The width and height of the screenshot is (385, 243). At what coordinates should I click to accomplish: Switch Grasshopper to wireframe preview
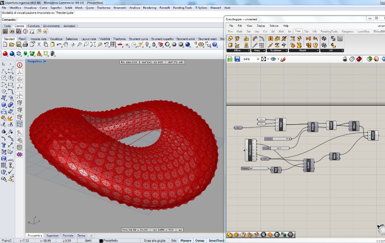[x=352, y=59]
